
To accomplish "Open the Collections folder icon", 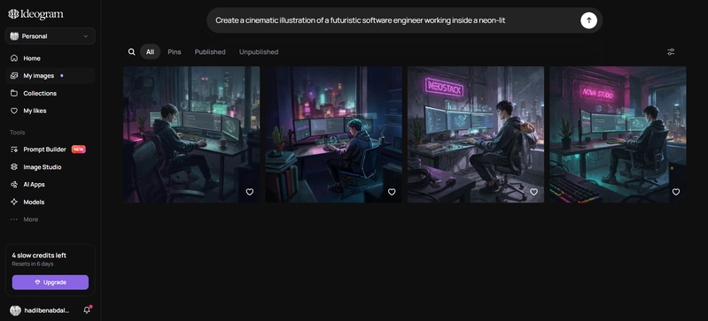I will click(x=14, y=94).
